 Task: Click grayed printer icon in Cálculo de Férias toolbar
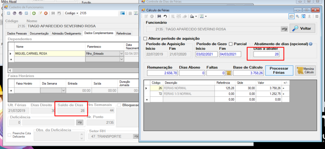coord(184,16)
